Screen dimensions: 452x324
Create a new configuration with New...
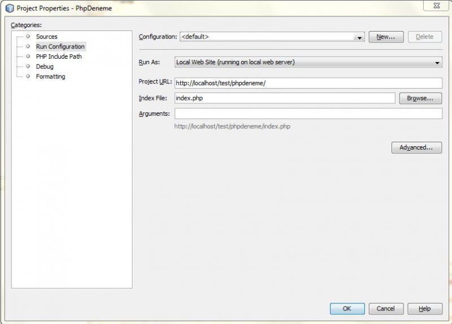[x=386, y=37]
